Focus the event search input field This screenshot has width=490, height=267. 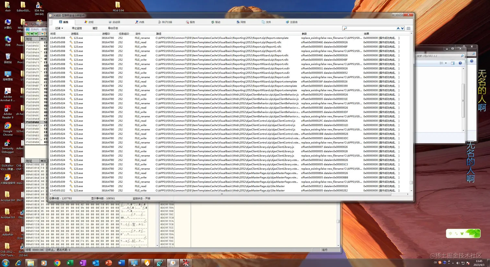coord(369,28)
